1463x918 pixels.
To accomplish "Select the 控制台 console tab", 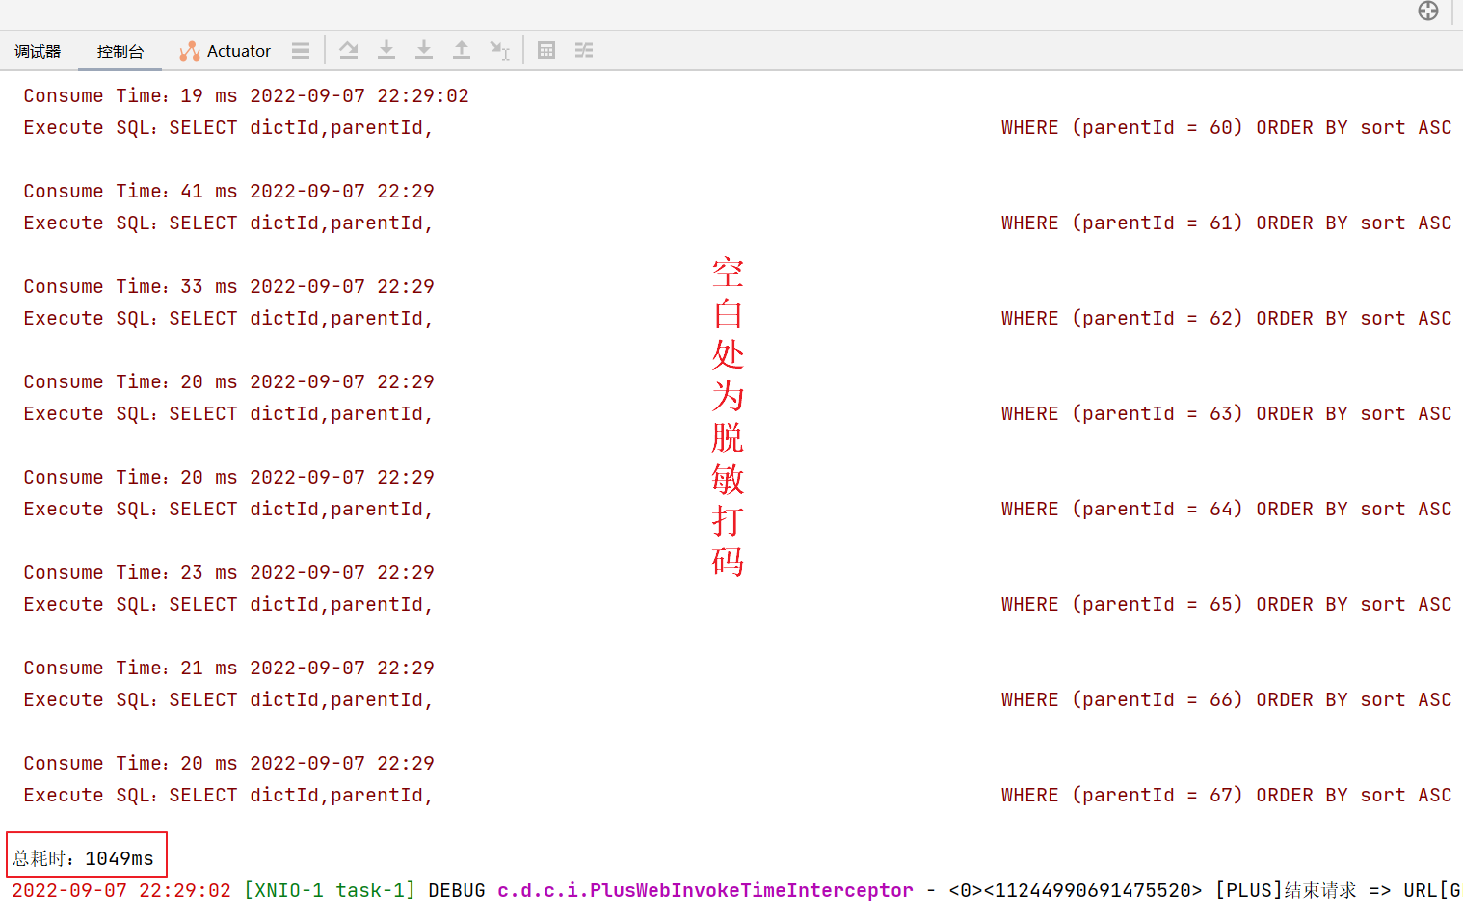I will point(120,51).
